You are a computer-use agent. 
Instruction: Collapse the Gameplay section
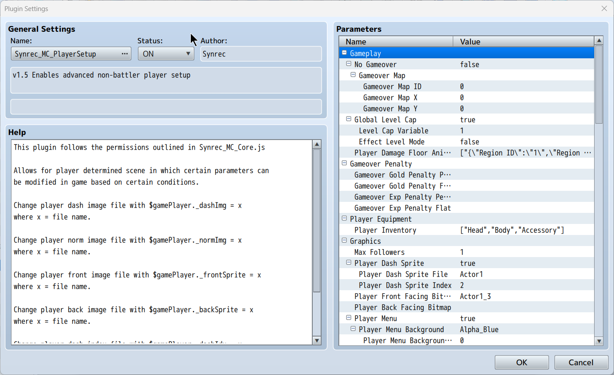tap(344, 53)
